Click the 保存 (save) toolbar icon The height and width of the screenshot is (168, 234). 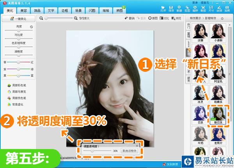171,9
